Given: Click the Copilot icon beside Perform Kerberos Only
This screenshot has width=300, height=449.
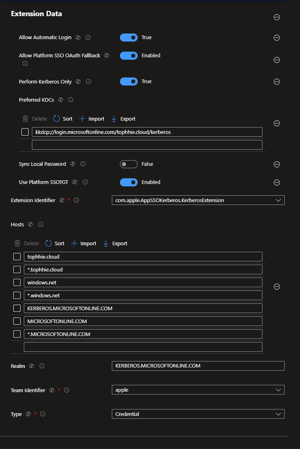Looking at the screenshot, I should click(78, 81).
